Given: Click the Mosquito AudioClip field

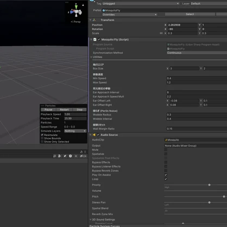Looking at the screenshot, I should coord(196,140).
